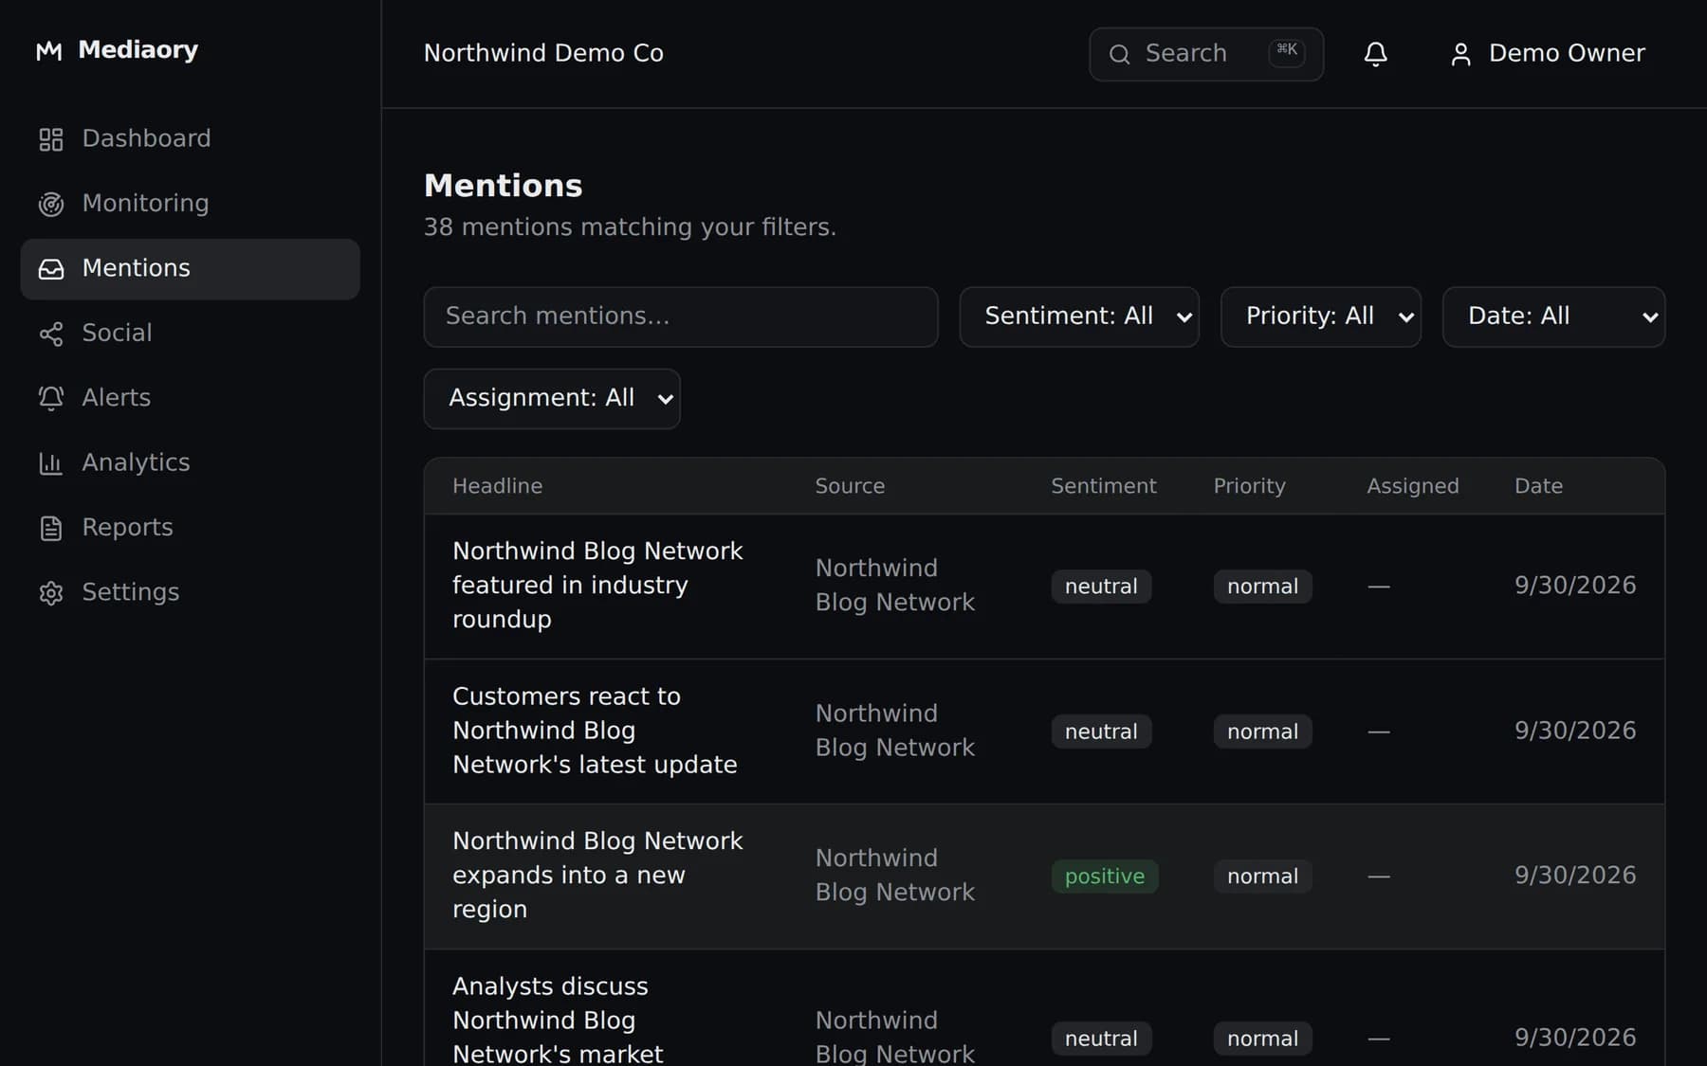The width and height of the screenshot is (1707, 1066).
Task: Open the Reports page
Action: 190,528
